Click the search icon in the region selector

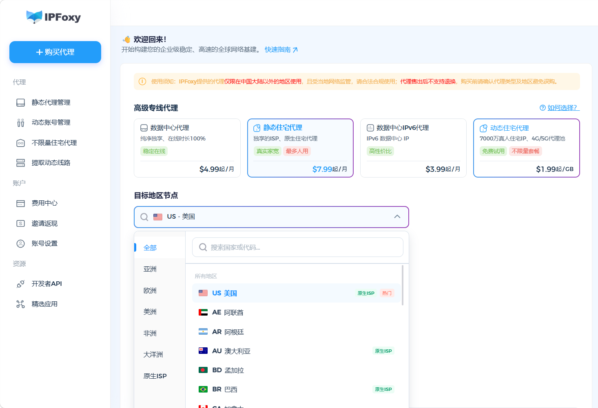tap(144, 217)
